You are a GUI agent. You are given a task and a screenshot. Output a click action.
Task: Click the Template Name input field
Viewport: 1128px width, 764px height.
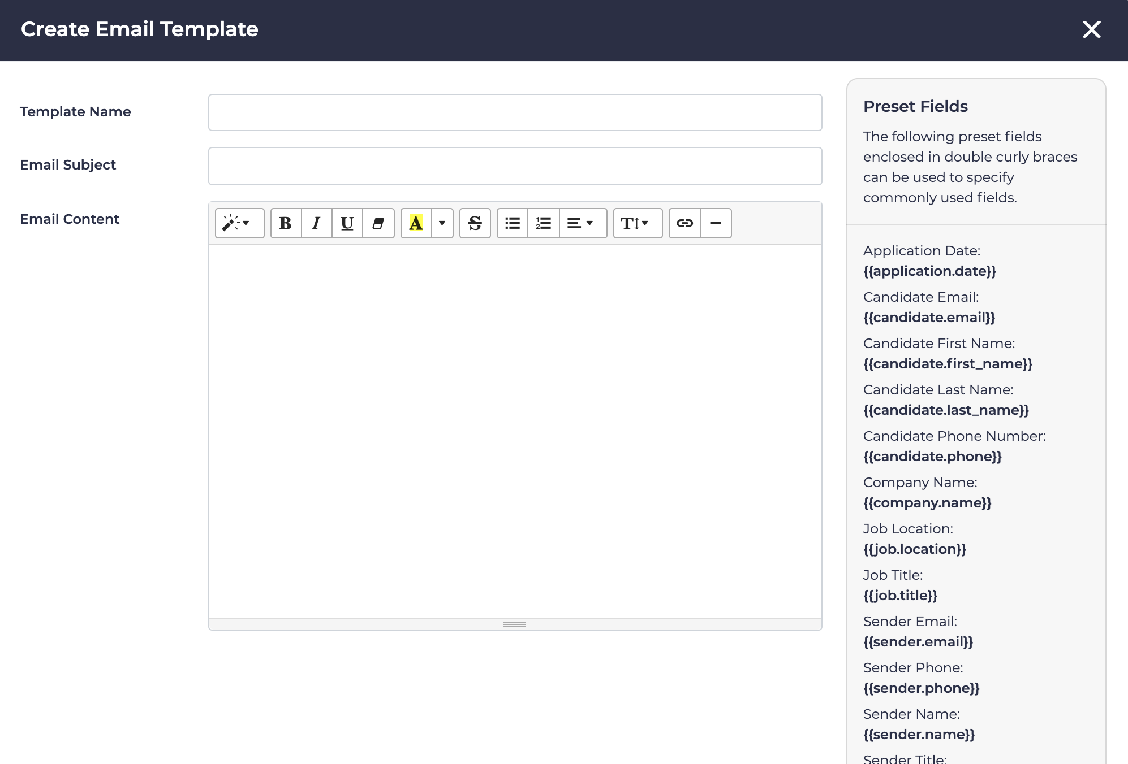coord(514,112)
